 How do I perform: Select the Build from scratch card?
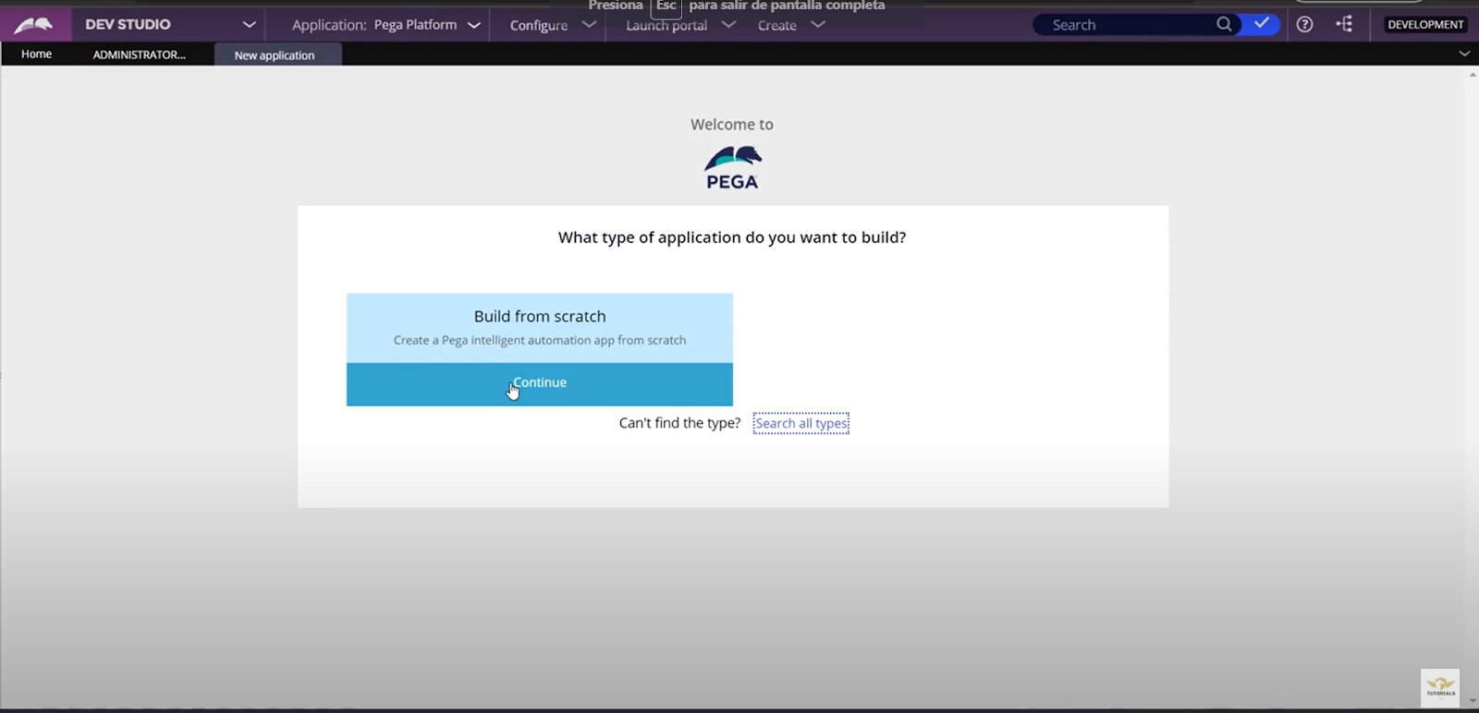pyautogui.click(x=540, y=328)
